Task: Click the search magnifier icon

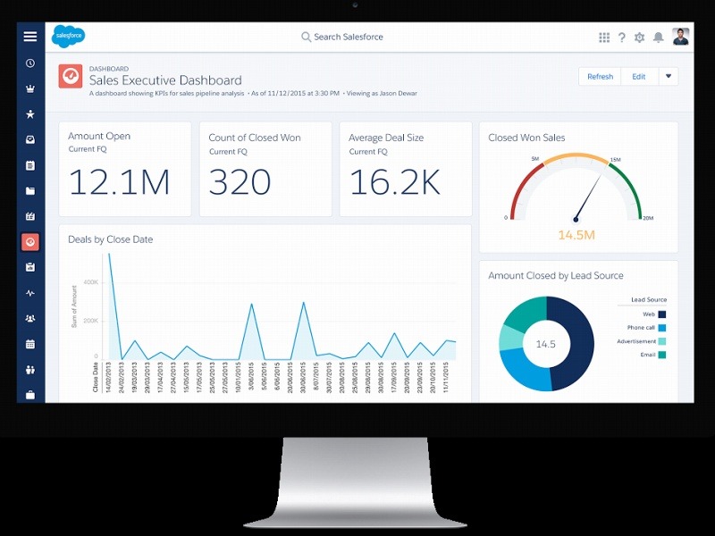Action: (x=306, y=37)
